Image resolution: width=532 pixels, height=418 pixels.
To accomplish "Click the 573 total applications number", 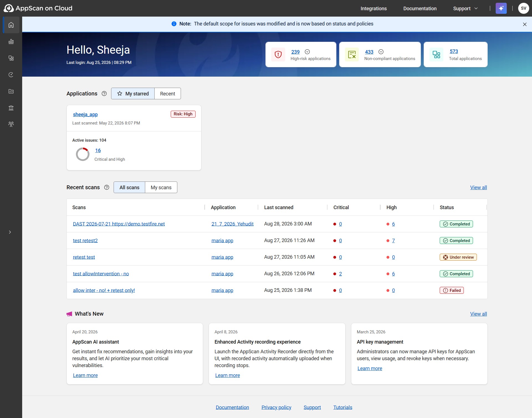I will point(454,51).
